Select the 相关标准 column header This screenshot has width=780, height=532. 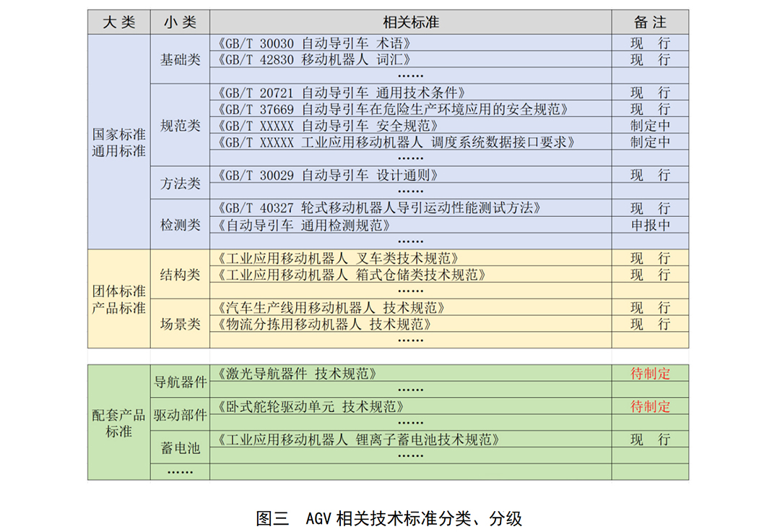[410, 22]
